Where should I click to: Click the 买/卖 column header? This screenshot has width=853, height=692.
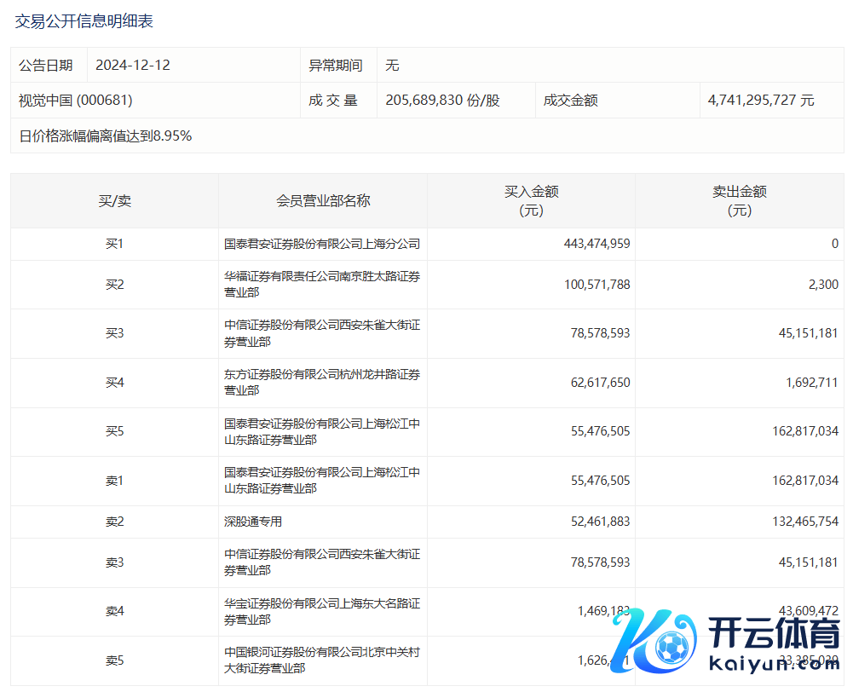(x=114, y=201)
